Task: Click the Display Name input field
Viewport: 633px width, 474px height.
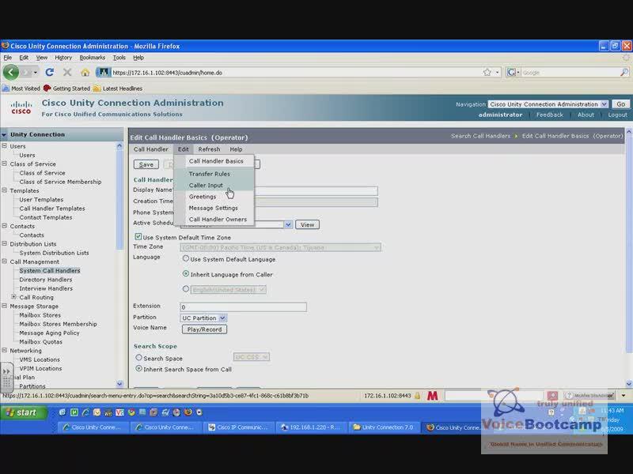Action: pos(316,190)
